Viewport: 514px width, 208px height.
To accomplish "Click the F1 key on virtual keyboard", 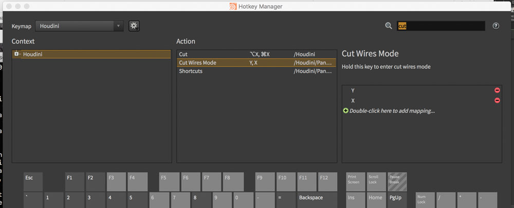I will [75, 182].
